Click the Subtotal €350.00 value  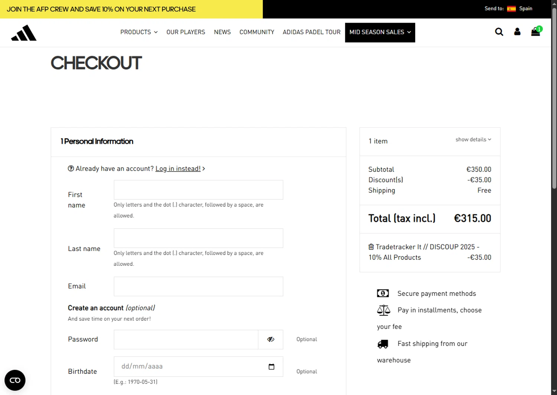479,169
